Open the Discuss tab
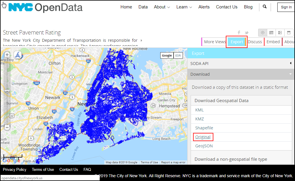The height and width of the screenshot is (181, 295). 255,42
